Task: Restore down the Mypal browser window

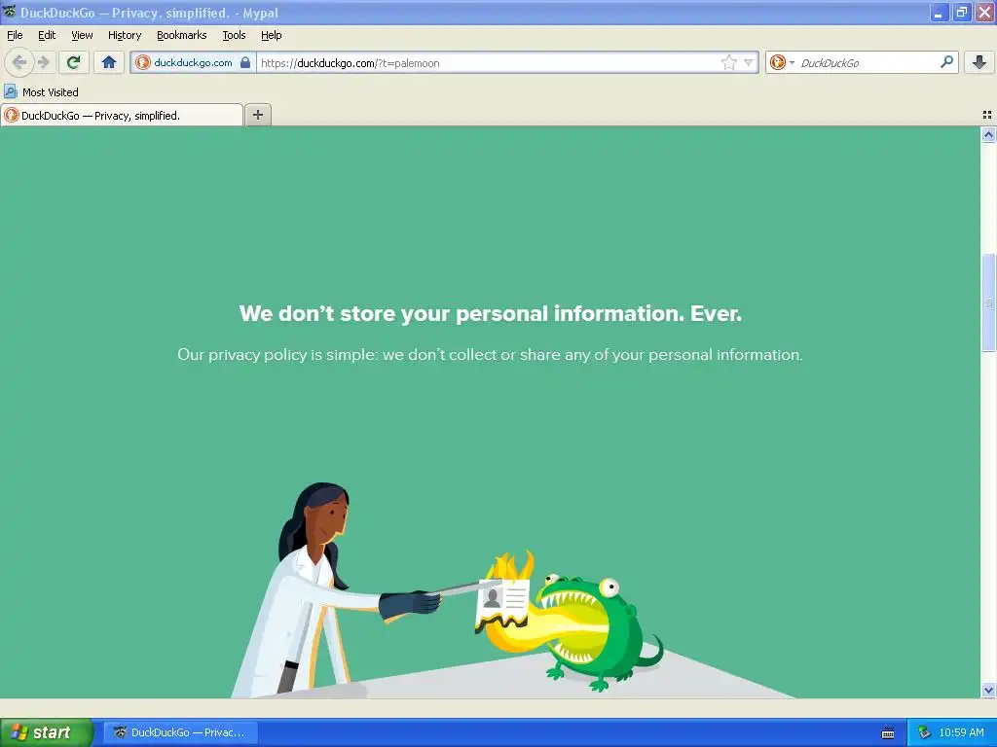Action: [x=961, y=12]
